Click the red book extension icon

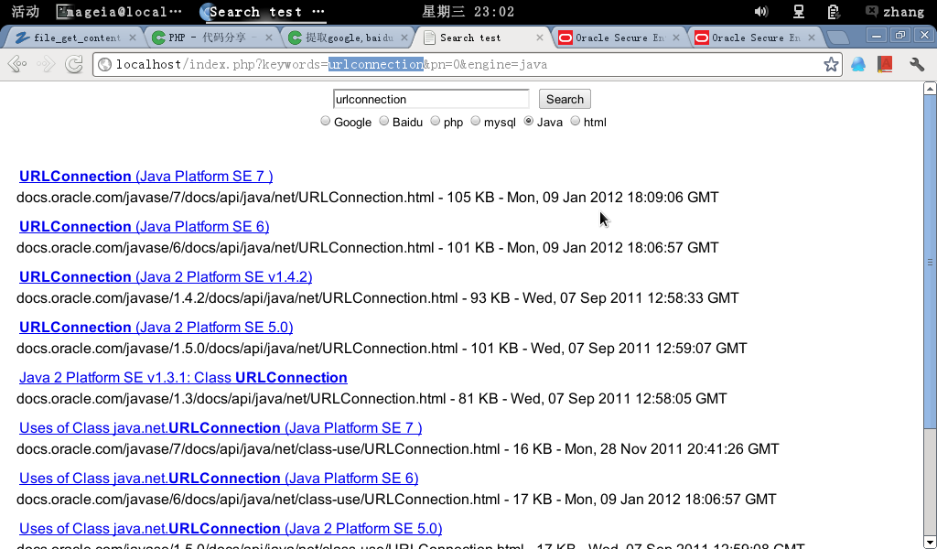885,64
